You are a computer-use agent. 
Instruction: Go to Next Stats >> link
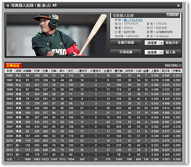[173, 65]
